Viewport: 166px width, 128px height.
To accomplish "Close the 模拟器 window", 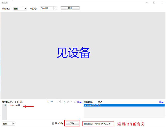I will 162,3.
